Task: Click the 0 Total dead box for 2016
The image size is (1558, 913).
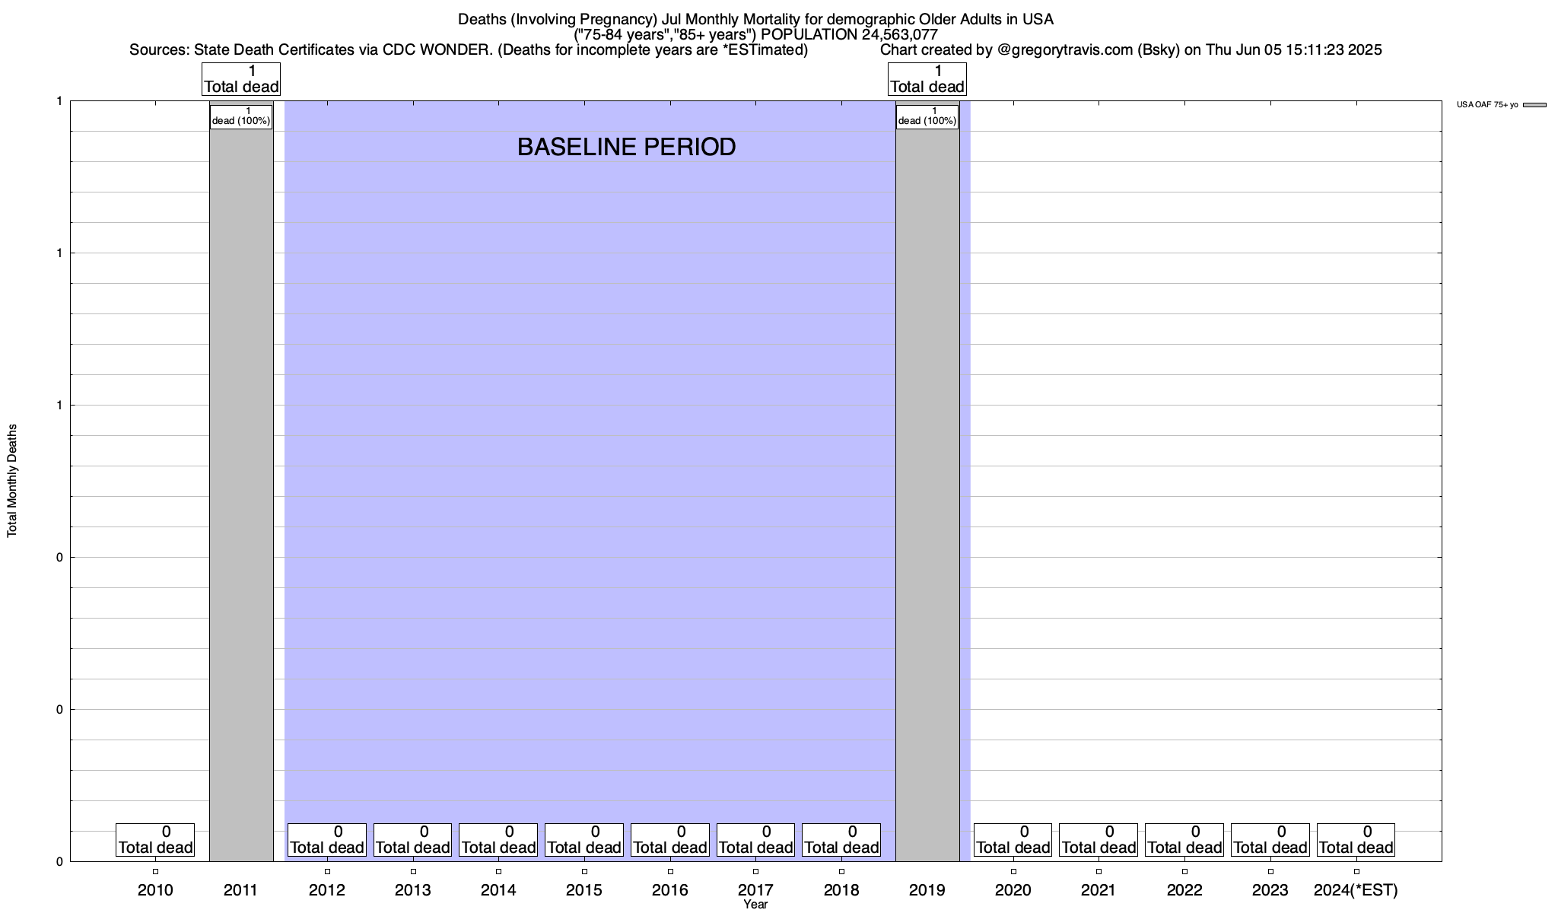Action: [x=670, y=840]
